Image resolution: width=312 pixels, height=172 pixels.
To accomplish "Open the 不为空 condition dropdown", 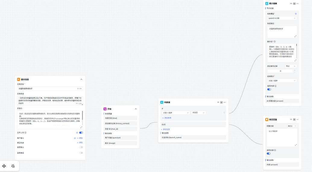I will (198, 113).
